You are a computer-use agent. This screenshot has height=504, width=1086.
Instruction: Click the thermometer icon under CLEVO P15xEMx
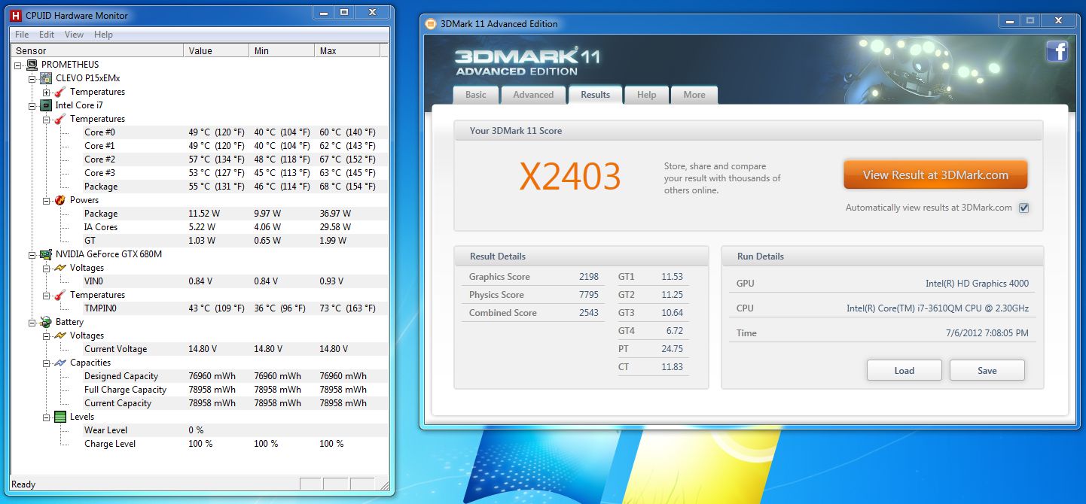(60, 92)
